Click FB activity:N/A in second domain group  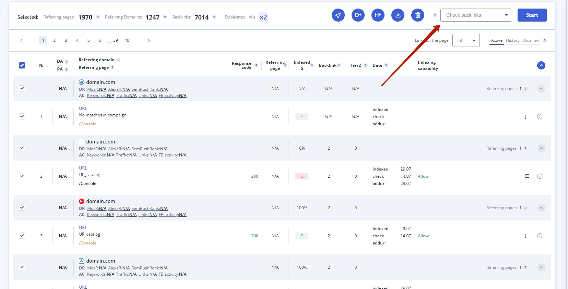tap(173, 155)
